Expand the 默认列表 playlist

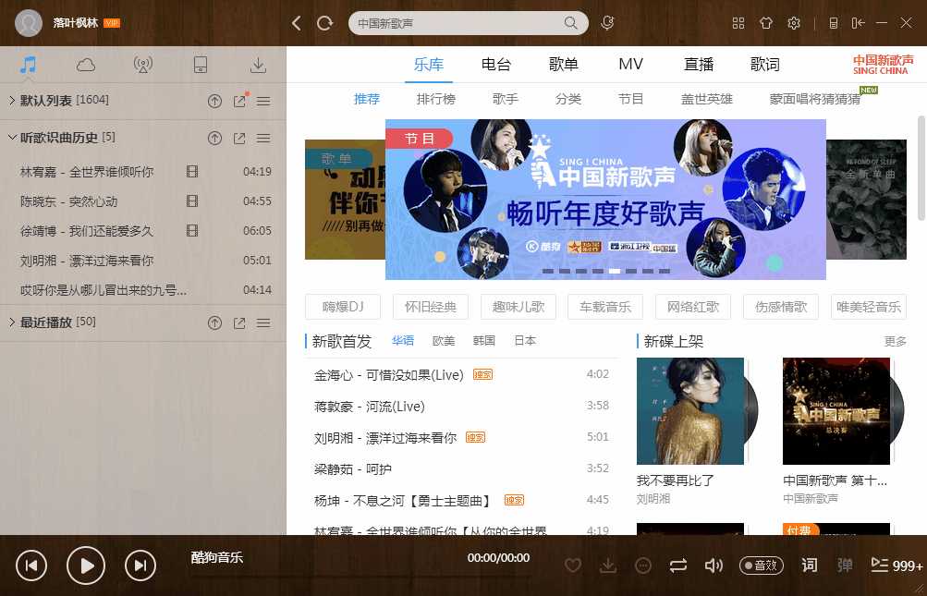[x=12, y=100]
